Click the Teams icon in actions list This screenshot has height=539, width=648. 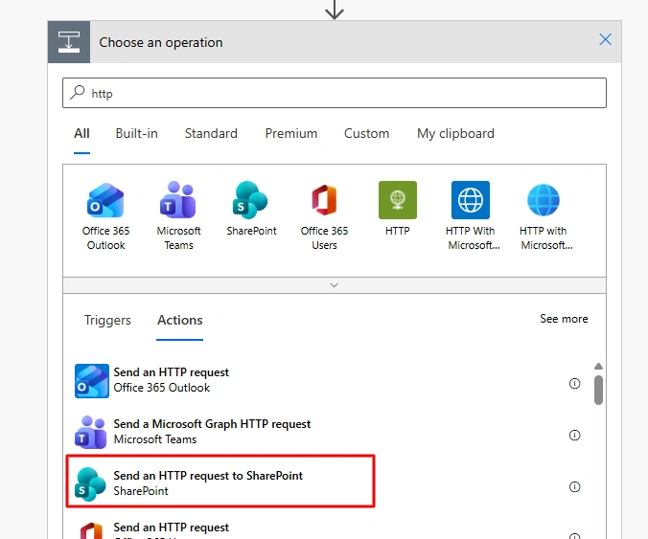click(91, 432)
